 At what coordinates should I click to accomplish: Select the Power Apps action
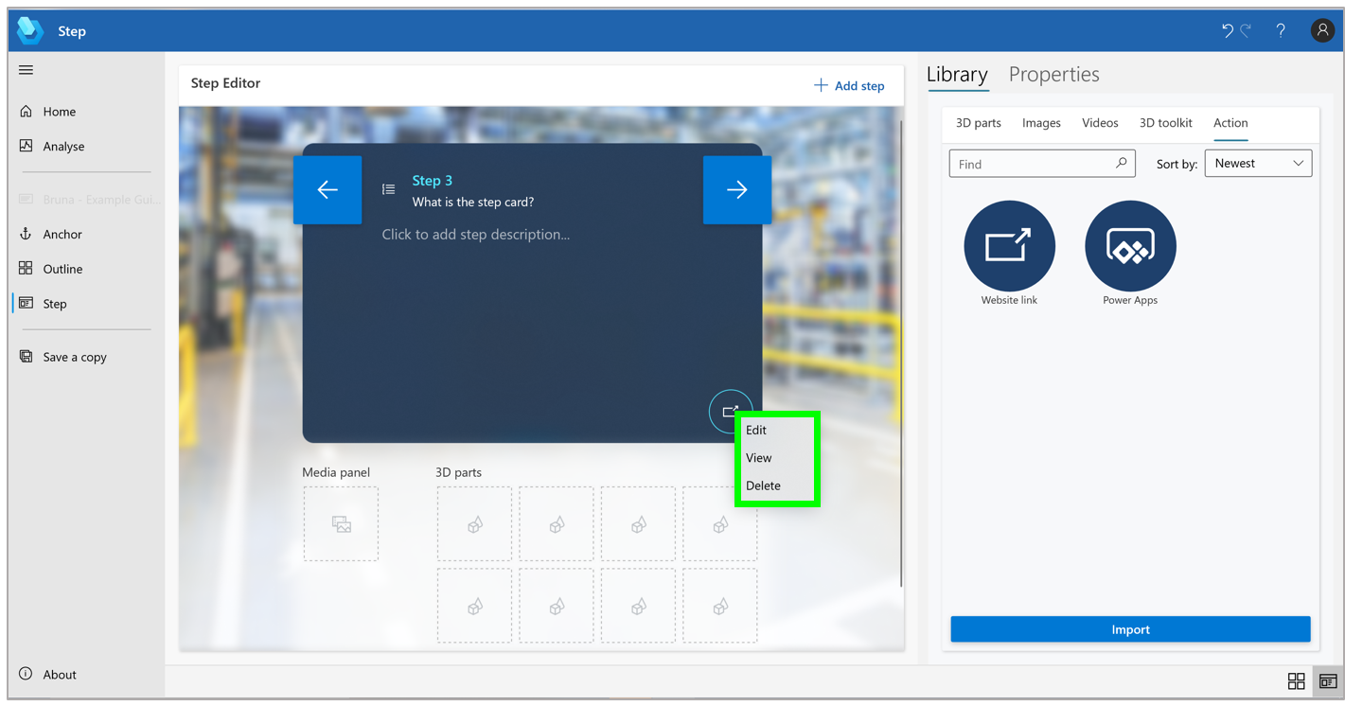(x=1129, y=244)
